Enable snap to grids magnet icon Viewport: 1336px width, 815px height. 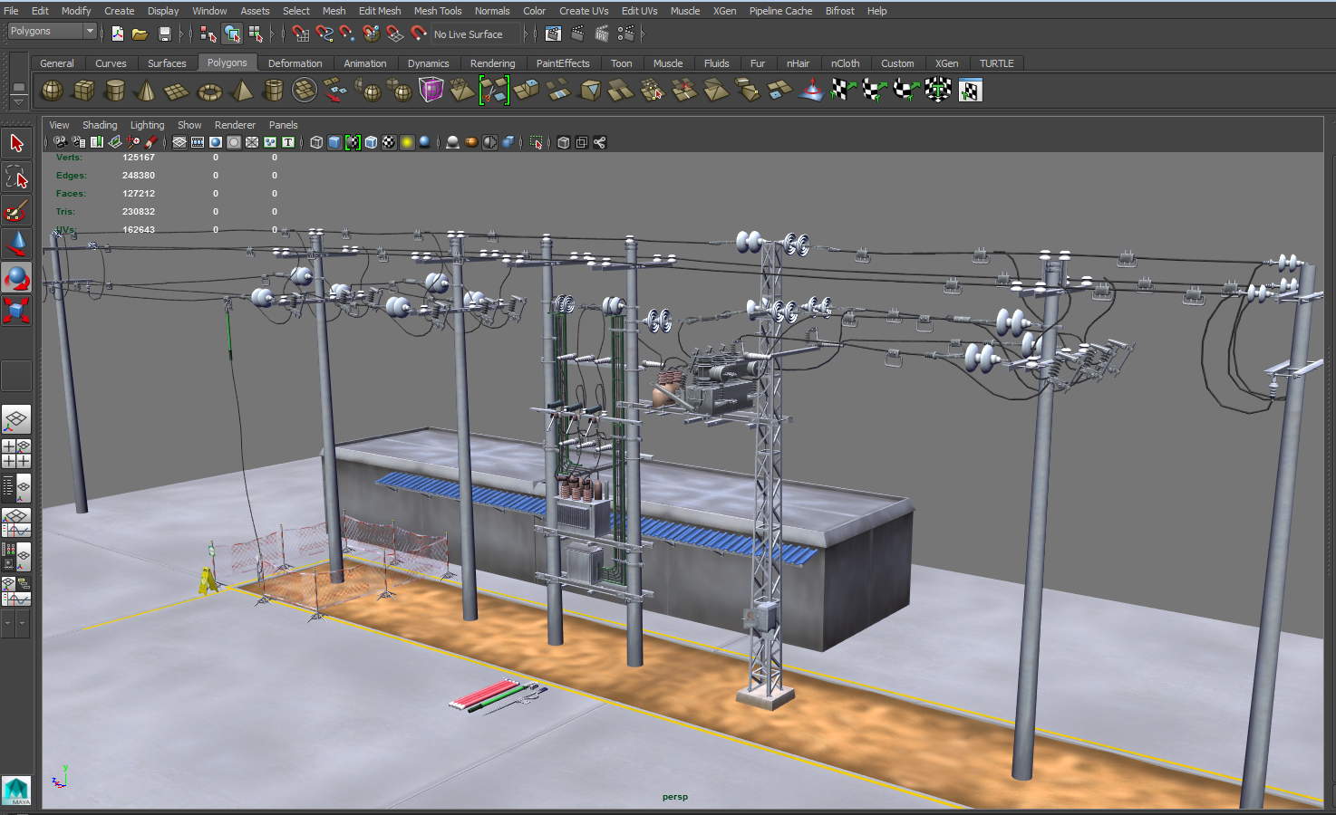(x=299, y=34)
